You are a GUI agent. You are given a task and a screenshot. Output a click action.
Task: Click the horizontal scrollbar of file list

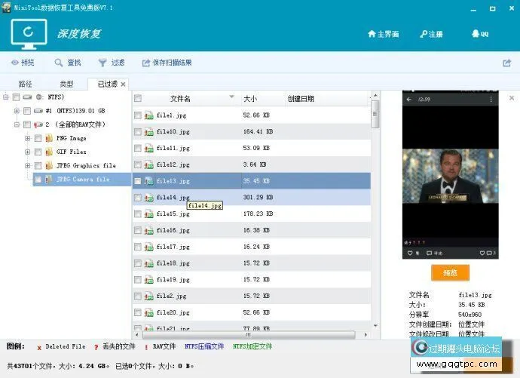(249, 334)
